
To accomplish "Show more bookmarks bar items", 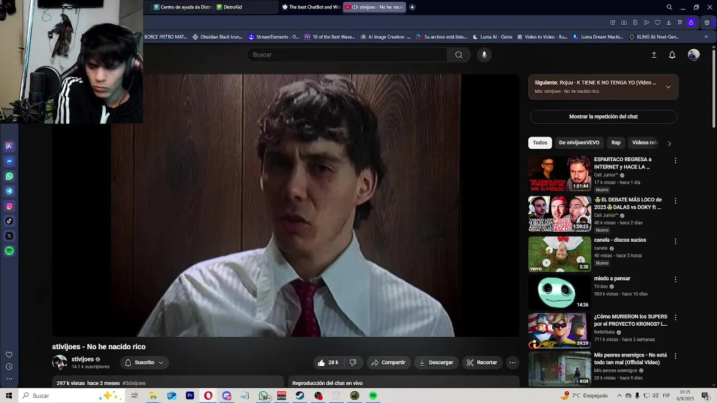I will 706,37.
